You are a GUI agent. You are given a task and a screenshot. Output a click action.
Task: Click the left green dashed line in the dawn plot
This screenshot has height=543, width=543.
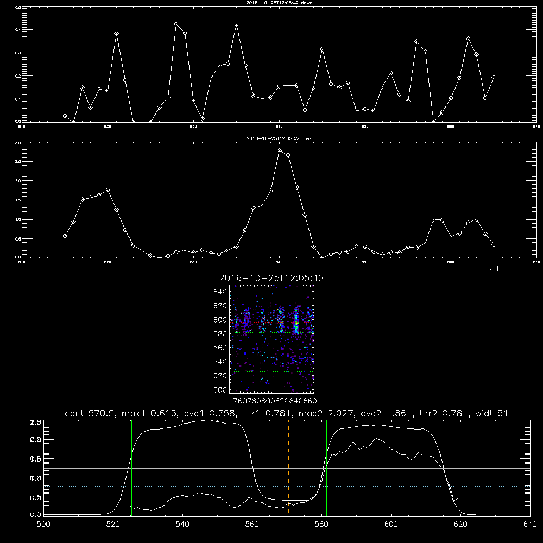click(x=173, y=65)
